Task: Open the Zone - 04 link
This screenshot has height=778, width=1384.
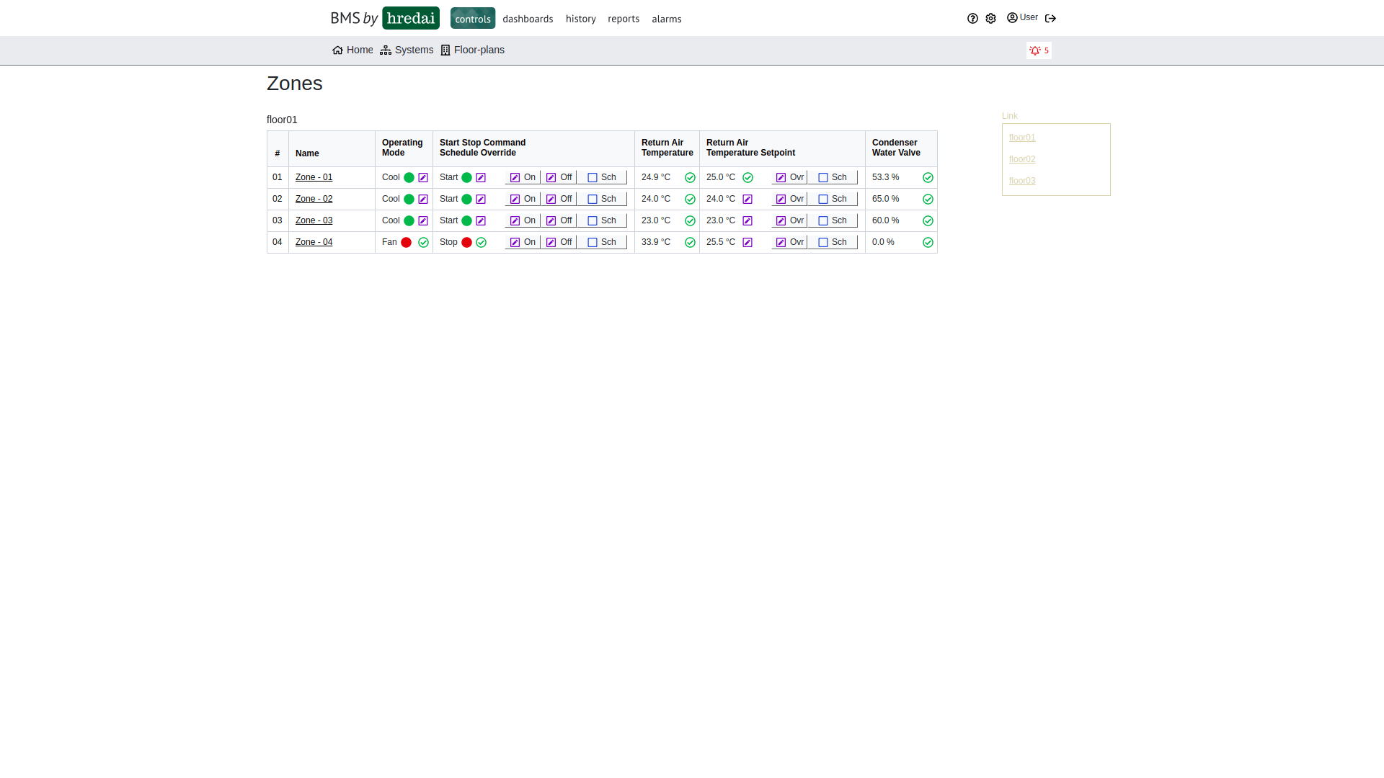Action: [314, 242]
